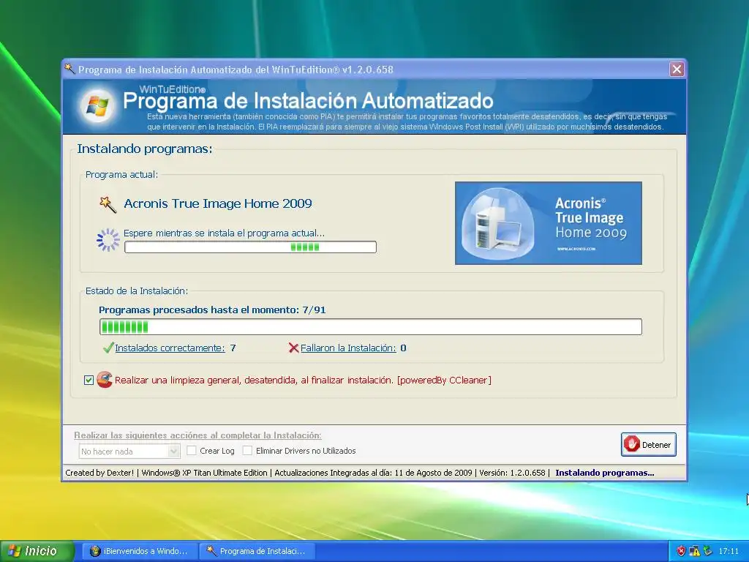Click the 17:11 system clock
Image resolution: width=749 pixels, height=562 pixels.
tap(728, 551)
